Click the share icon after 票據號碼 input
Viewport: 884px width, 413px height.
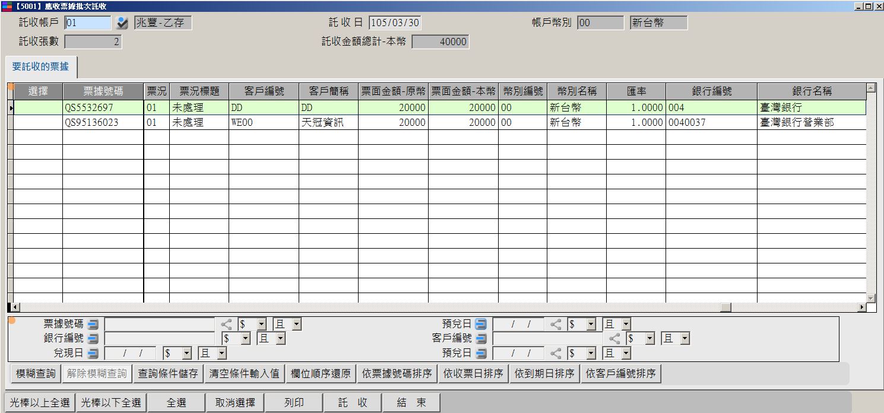click(x=226, y=324)
